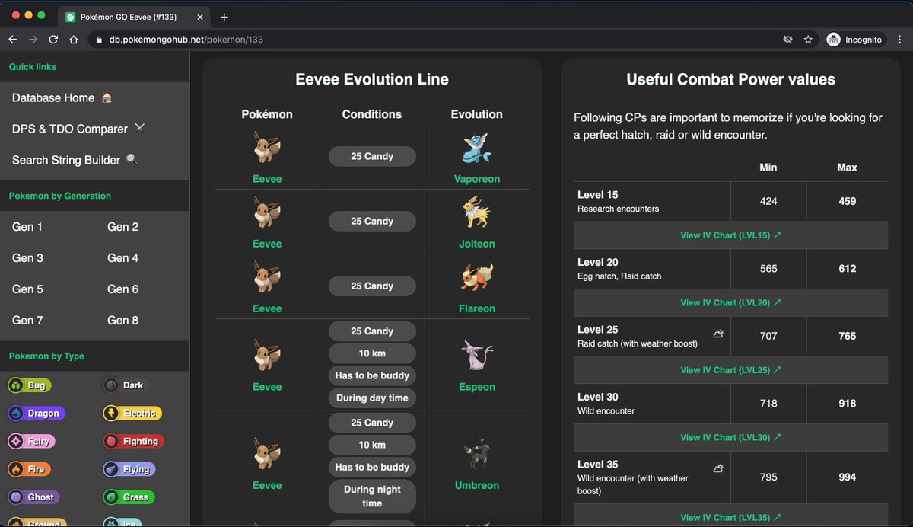
Task: Select Gen 5 in the sidebar
Action: point(27,289)
